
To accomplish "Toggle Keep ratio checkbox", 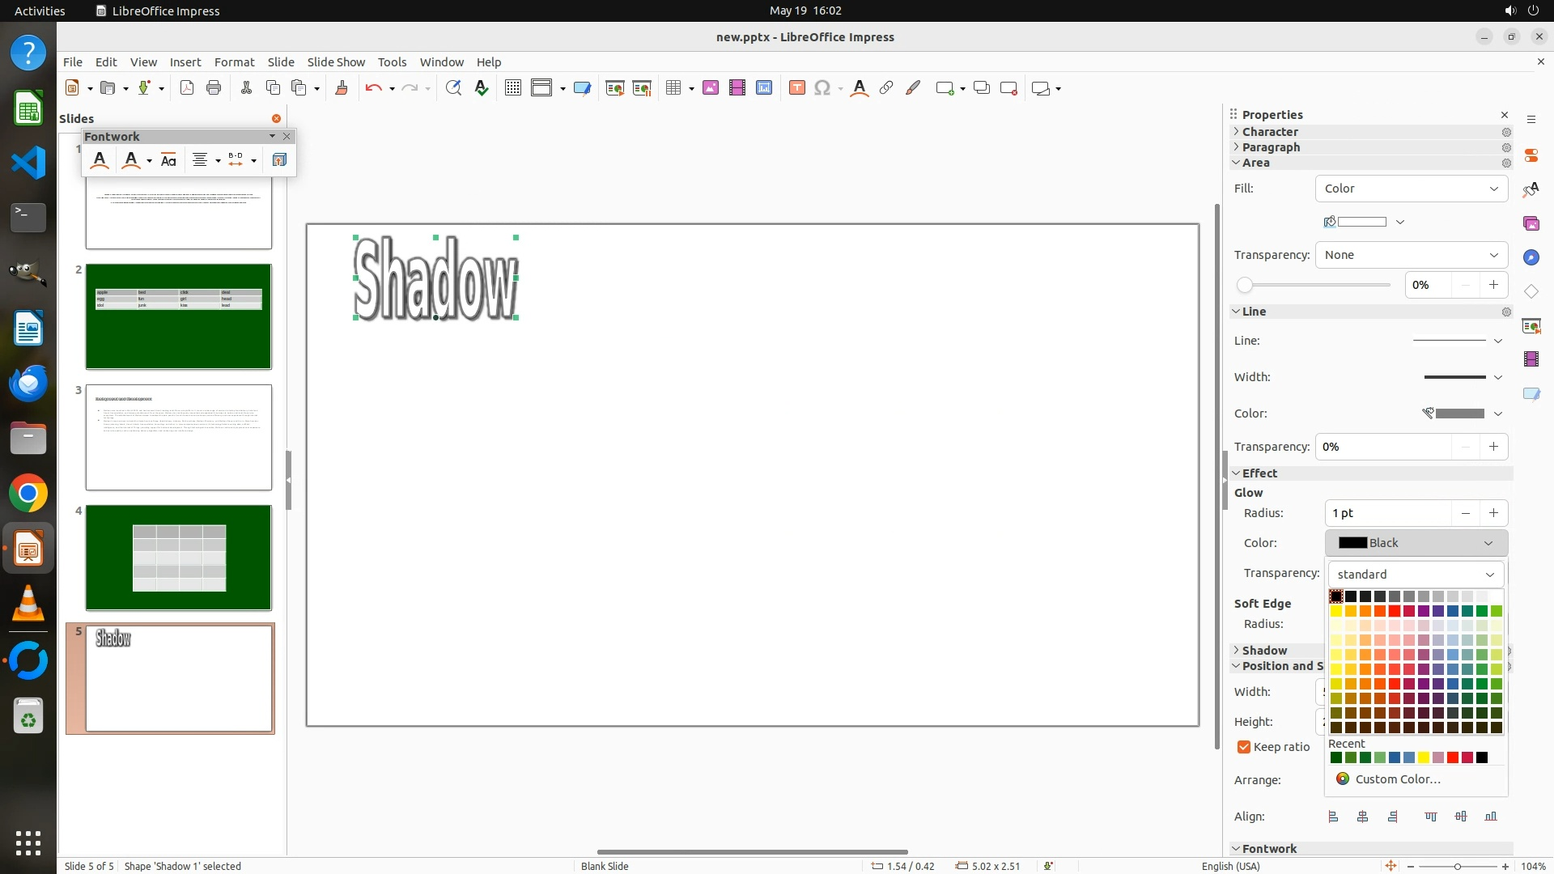I will click(1244, 747).
